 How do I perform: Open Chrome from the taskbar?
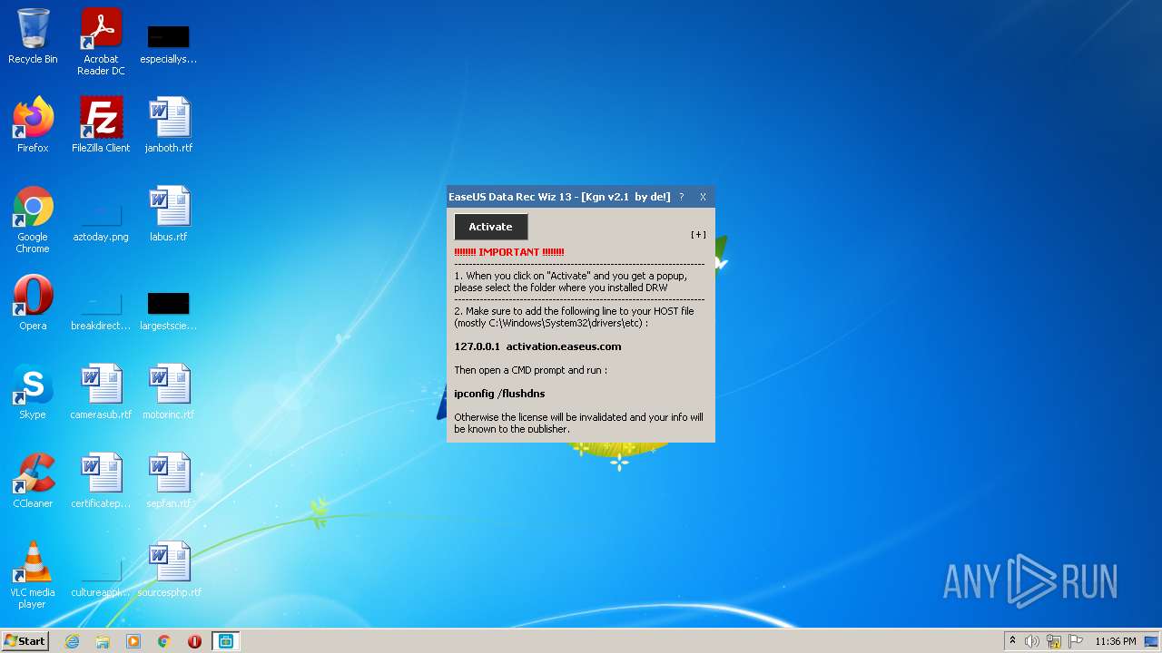pos(164,641)
